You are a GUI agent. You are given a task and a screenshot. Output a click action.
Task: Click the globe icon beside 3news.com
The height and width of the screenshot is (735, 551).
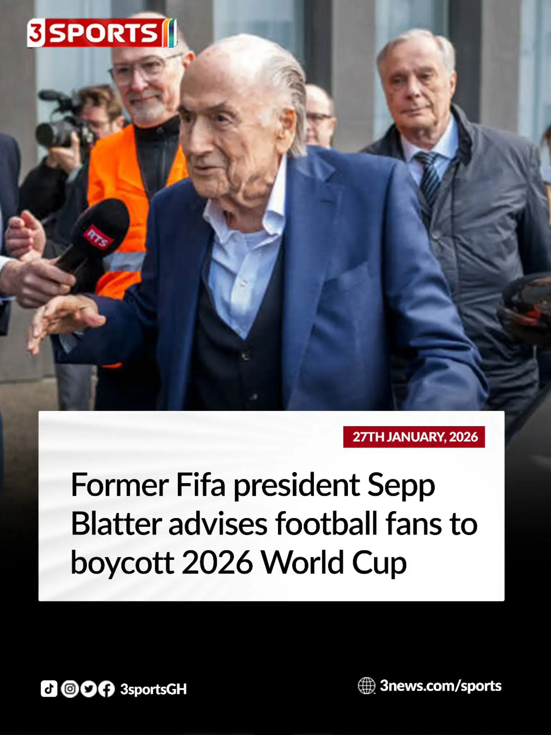point(367,686)
